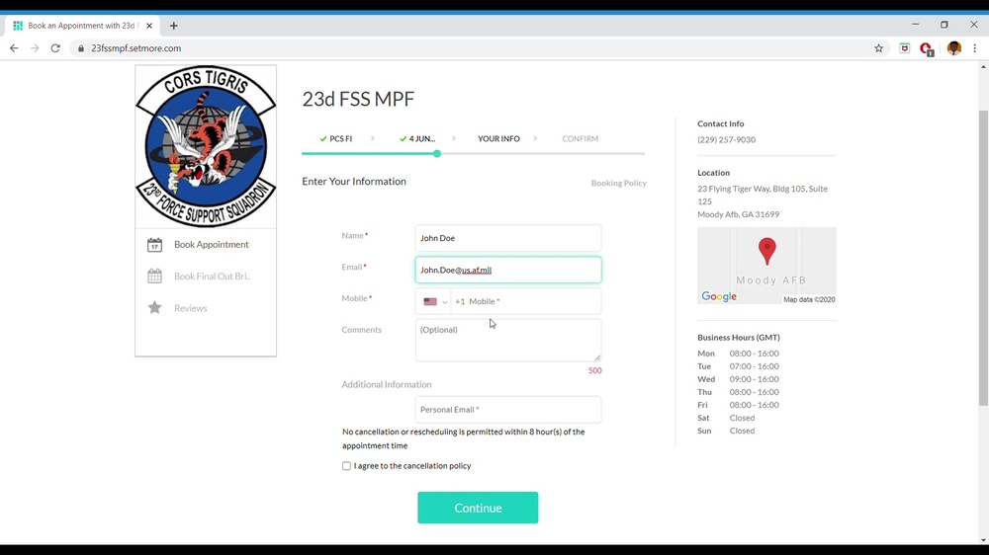Open the Chrome profile avatar
989x555 pixels.
(953, 48)
